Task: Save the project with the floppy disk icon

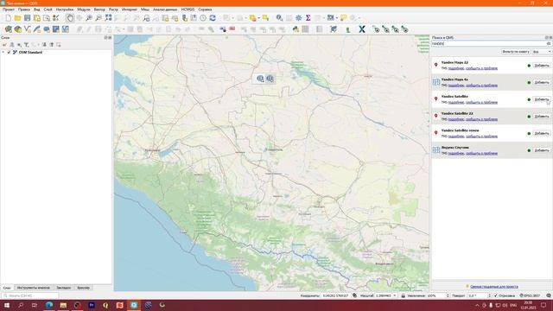Action: (27, 18)
